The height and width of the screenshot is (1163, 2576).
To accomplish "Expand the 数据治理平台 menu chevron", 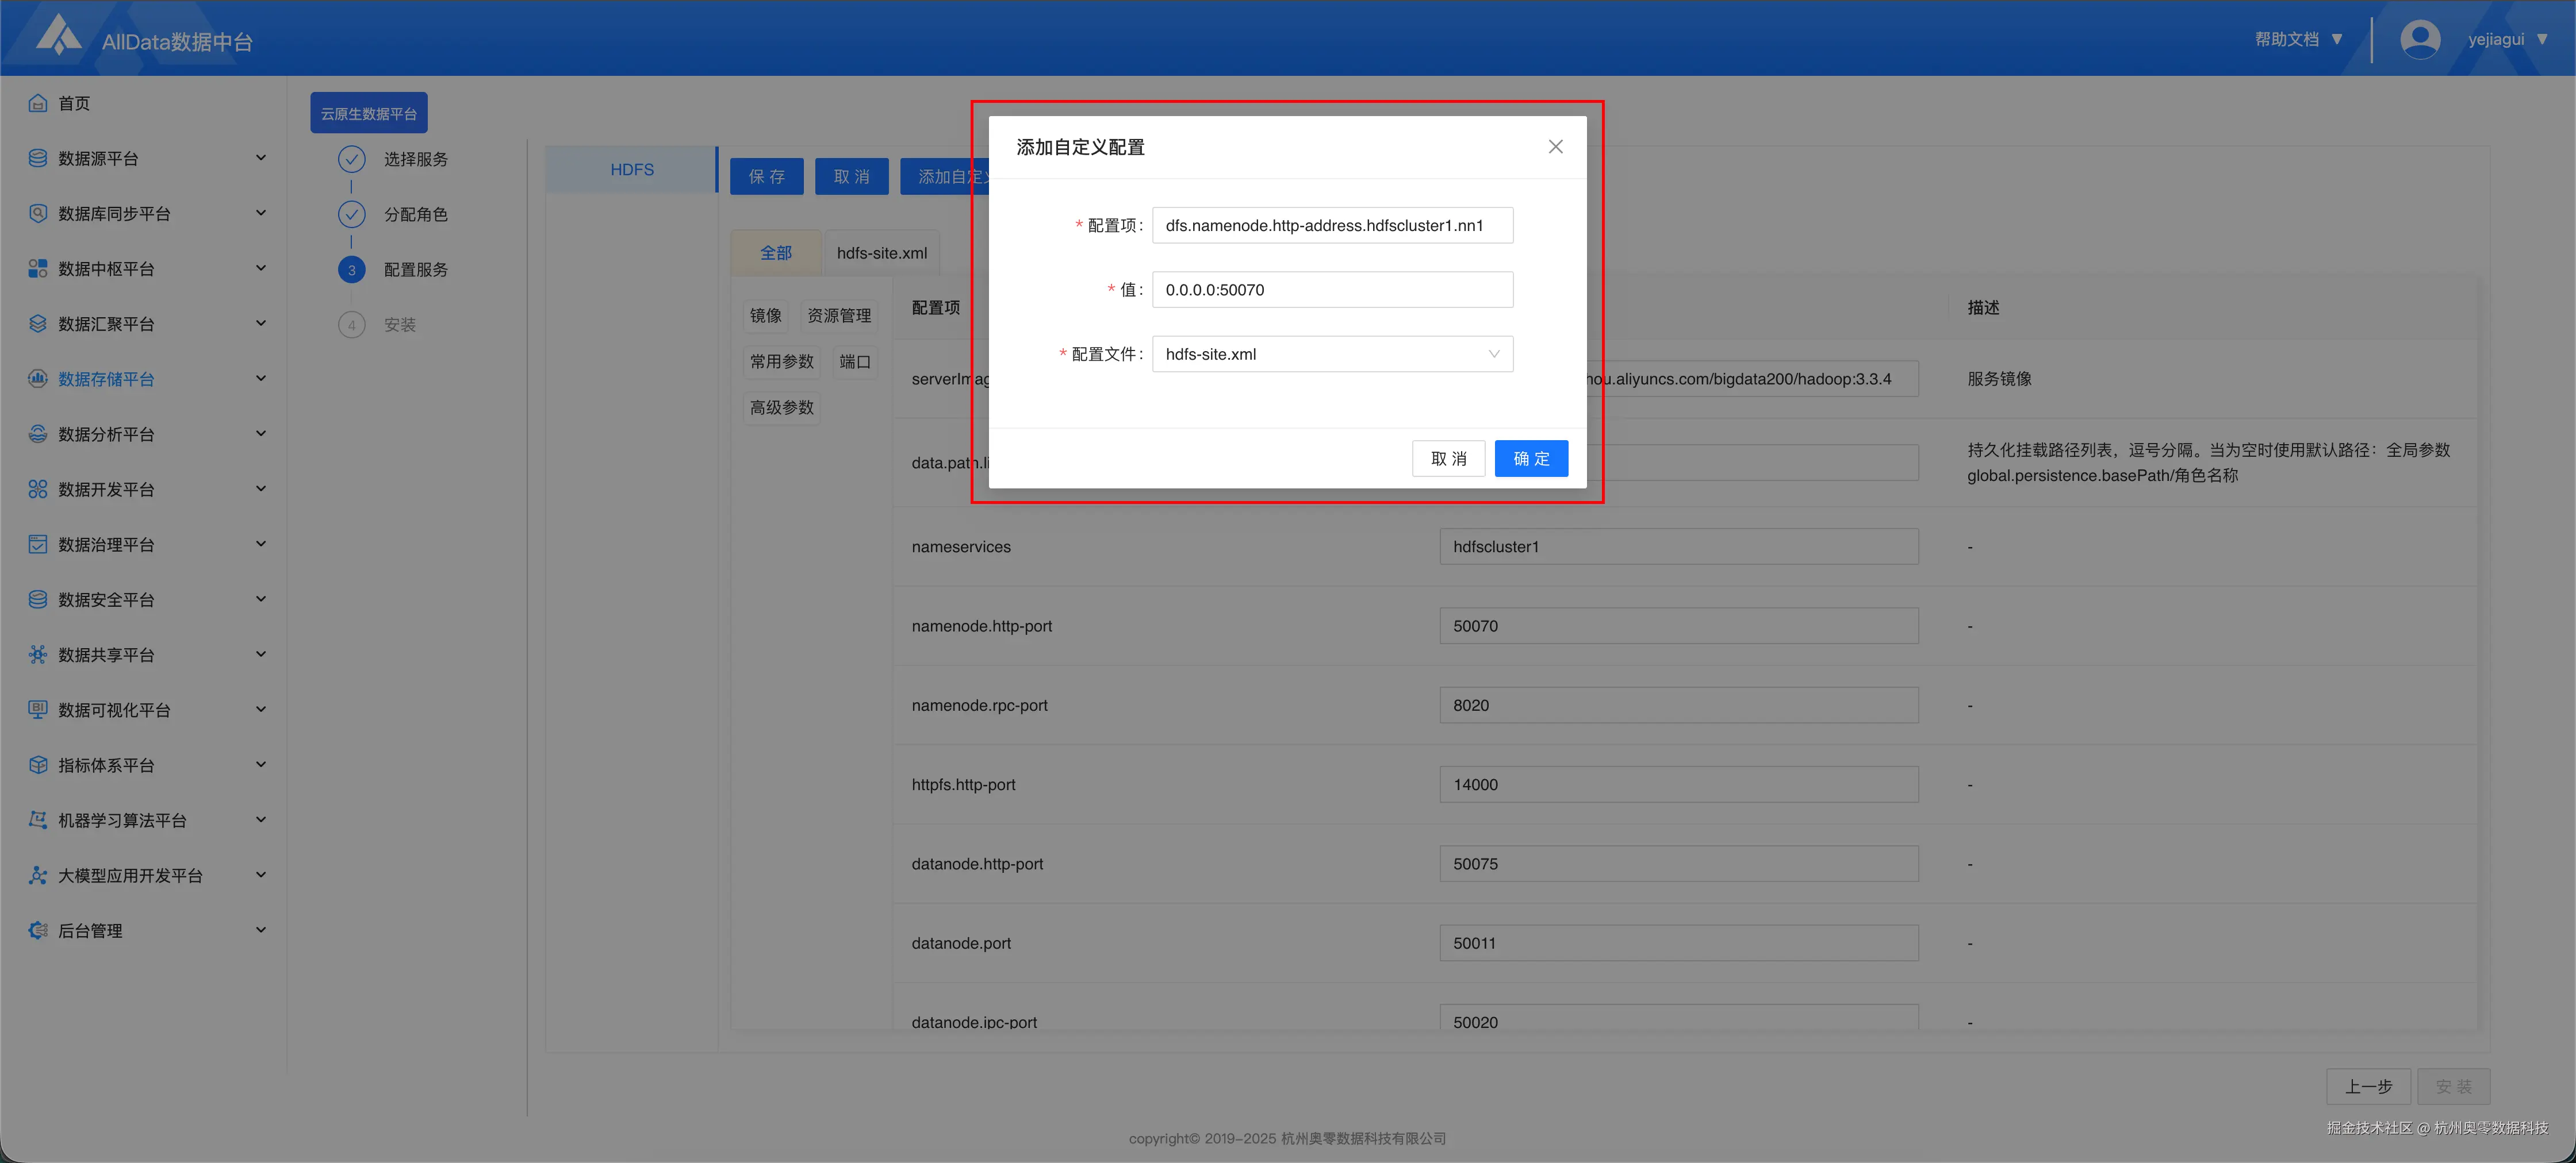I will pyautogui.click(x=261, y=544).
